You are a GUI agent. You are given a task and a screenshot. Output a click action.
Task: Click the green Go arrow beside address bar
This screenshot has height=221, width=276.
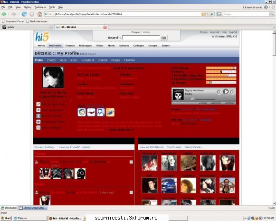212,14
